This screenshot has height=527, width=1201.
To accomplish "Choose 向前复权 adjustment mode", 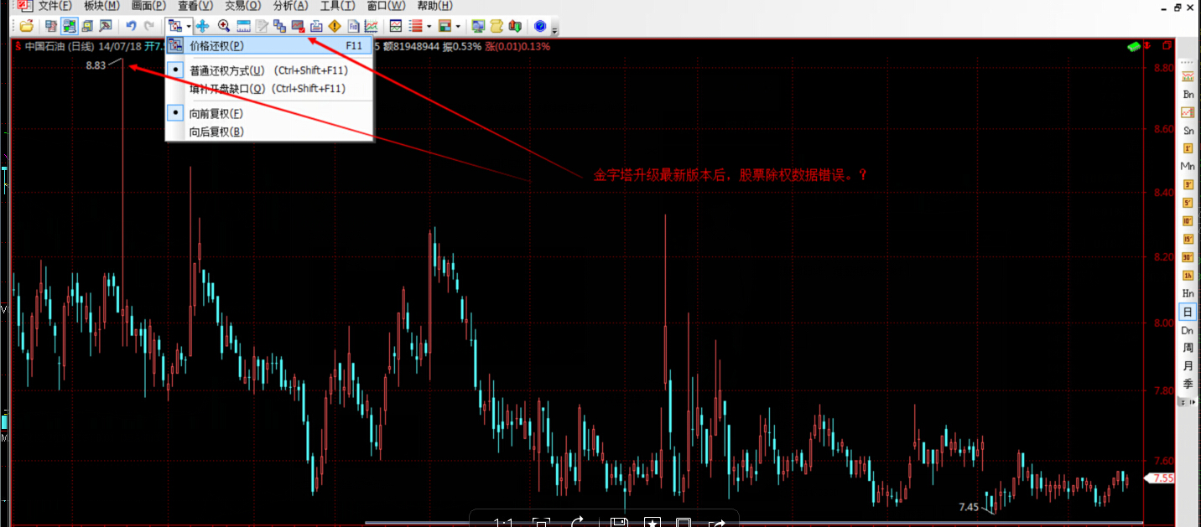I will pos(216,113).
